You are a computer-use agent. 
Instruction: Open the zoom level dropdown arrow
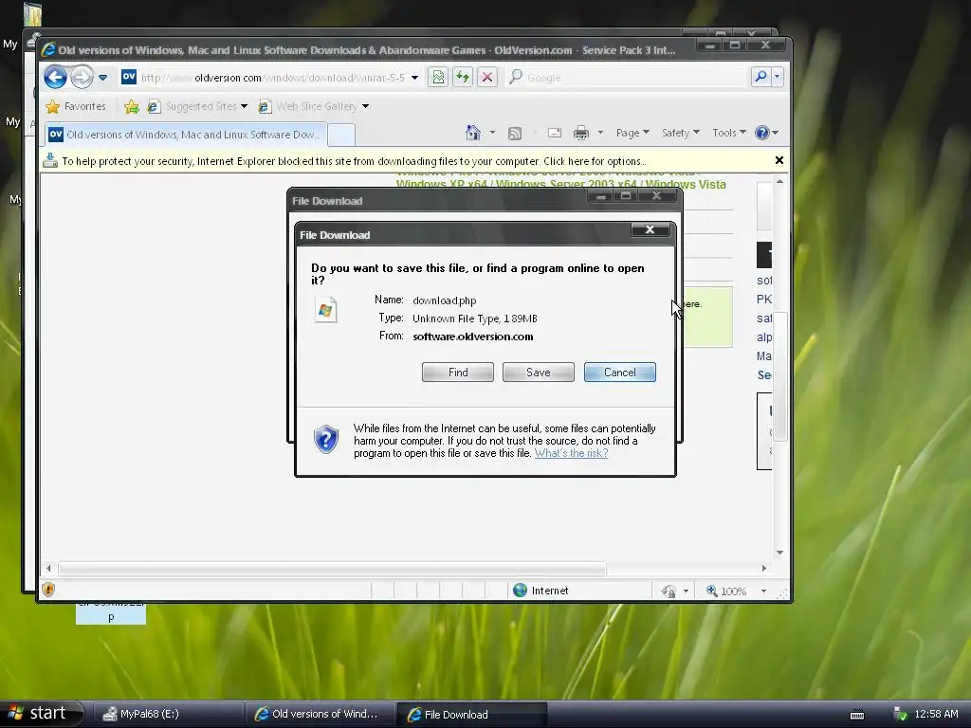pyautogui.click(x=763, y=591)
